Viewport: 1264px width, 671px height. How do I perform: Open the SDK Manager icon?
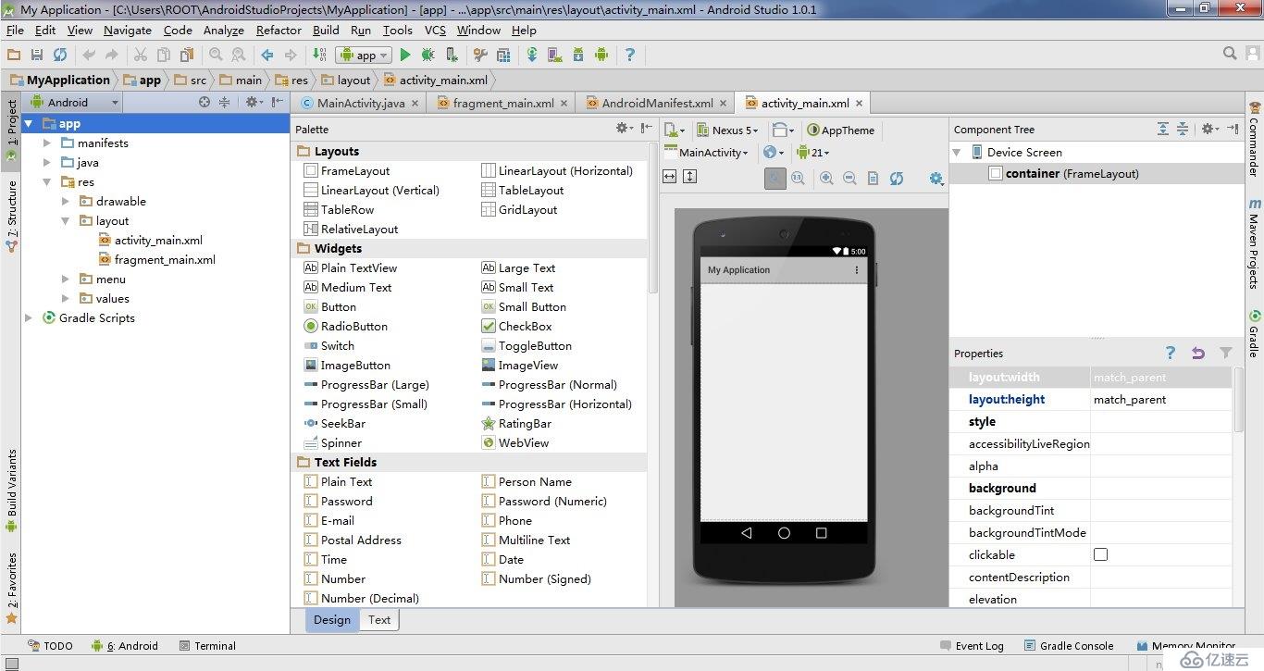pos(578,56)
